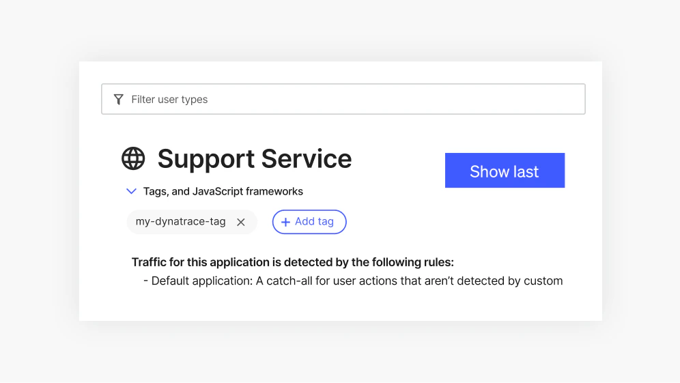Focus the Filter user types field
The width and height of the screenshot is (680, 383).
coord(355,100)
